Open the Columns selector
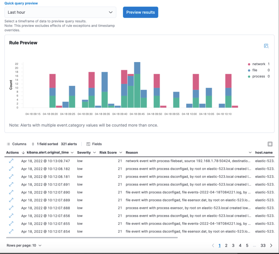Viewport: 279px width, 254px height. click(17, 144)
